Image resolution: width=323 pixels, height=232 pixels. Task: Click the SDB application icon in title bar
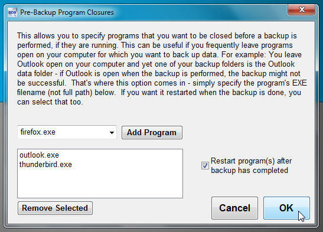12,12
